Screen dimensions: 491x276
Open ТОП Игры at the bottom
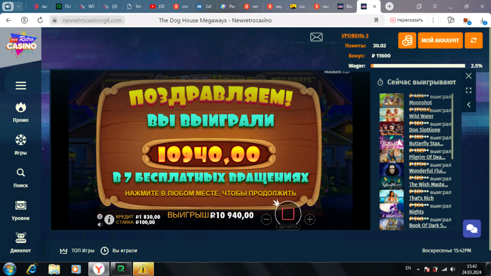pyautogui.click(x=77, y=250)
